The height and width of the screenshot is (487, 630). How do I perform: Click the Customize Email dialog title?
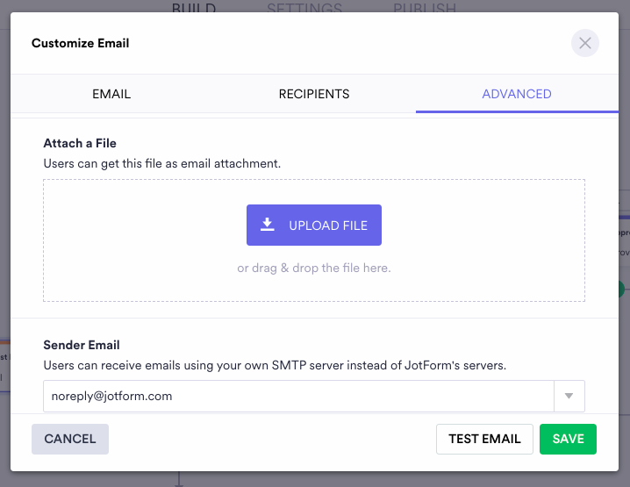(81, 43)
